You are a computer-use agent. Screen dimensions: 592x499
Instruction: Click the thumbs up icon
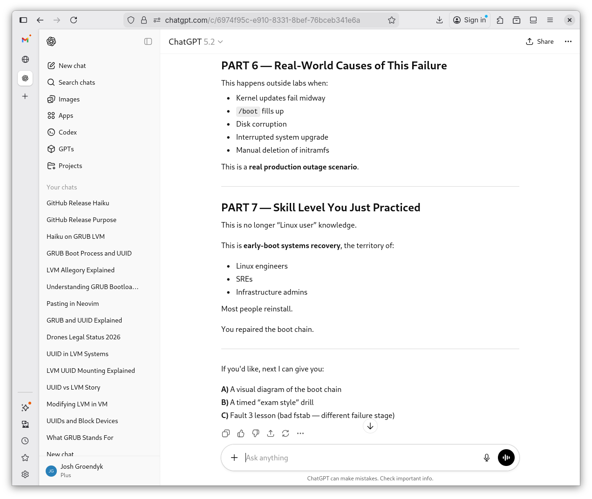241,433
